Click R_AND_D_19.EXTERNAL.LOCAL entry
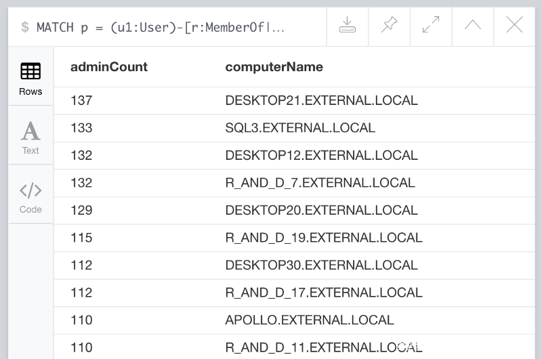The image size is (542, 359). [323, 238]
